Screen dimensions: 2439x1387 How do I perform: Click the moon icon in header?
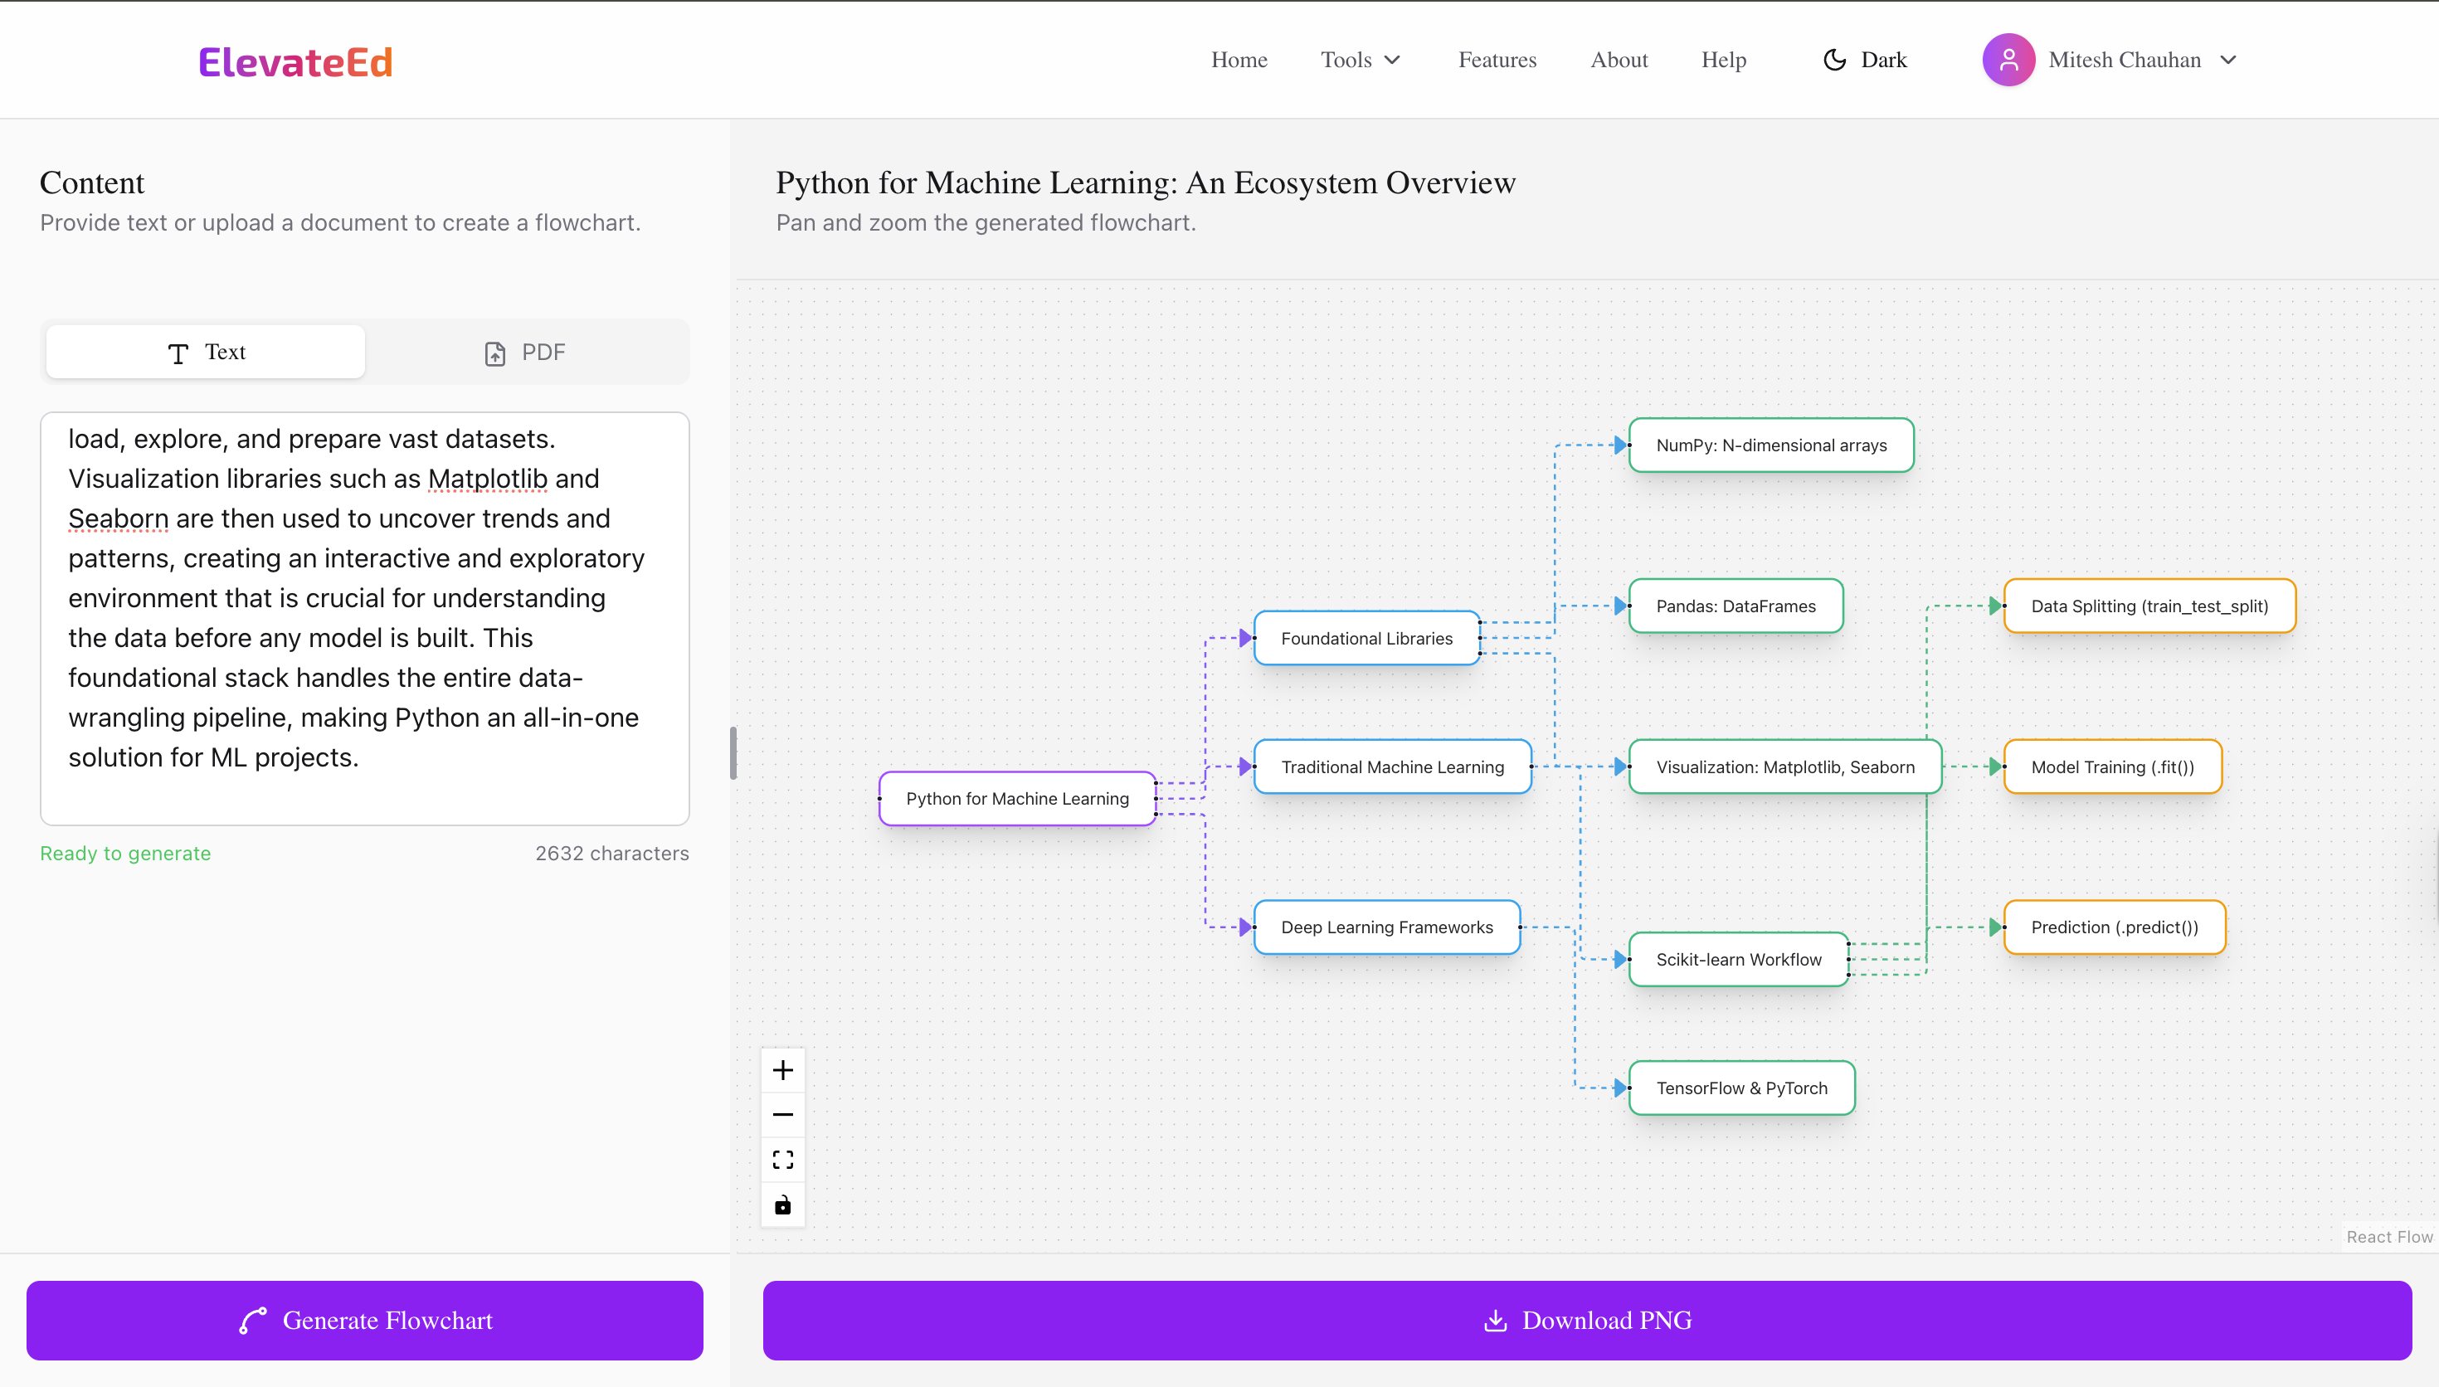[x=1834, y=60]
